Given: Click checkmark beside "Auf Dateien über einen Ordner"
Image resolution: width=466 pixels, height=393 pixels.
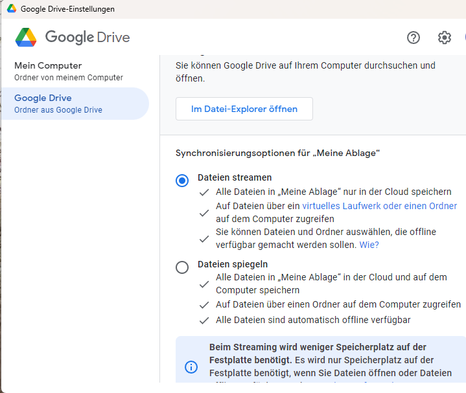Looking at the screenshot, I should pos(204,304).
